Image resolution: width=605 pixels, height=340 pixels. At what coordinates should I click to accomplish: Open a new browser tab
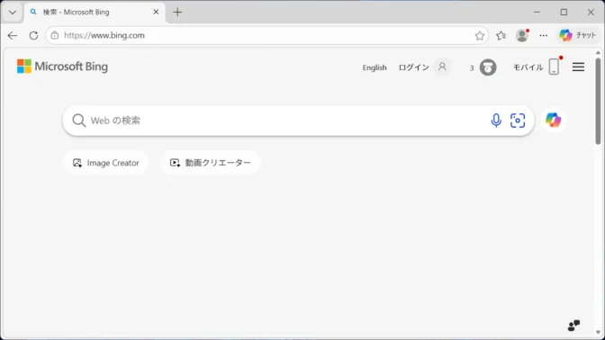tap(177, 13)
